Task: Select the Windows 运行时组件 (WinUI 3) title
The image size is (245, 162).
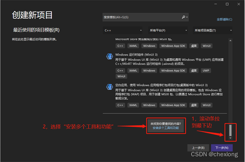Action: coord(136,55)
